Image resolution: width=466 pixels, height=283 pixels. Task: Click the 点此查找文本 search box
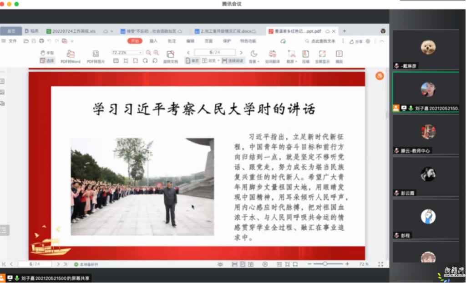point(320,41)
